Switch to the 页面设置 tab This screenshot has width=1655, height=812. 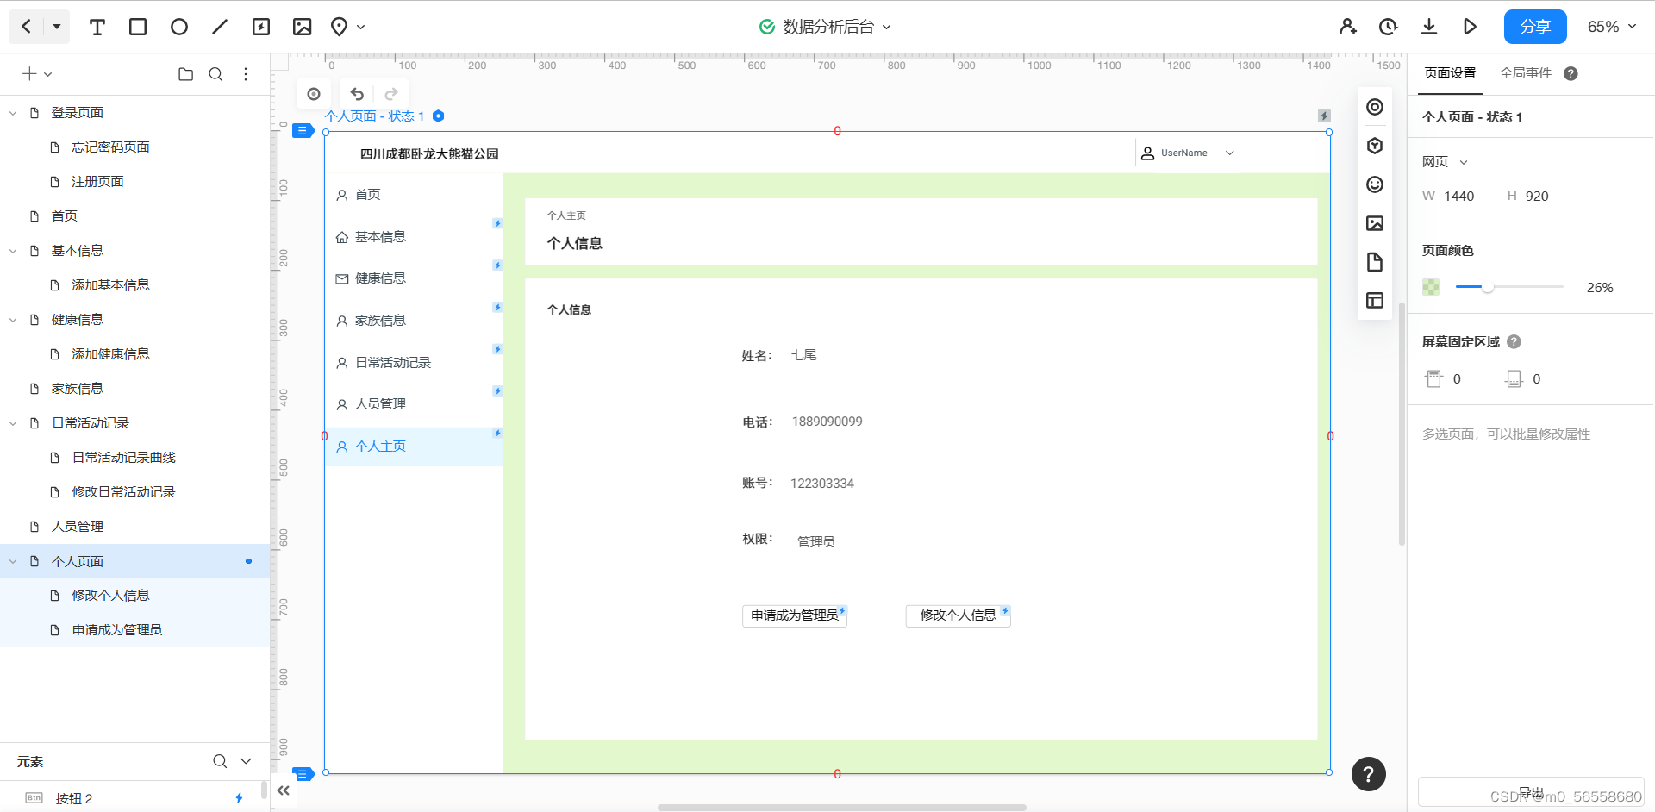1450,73
